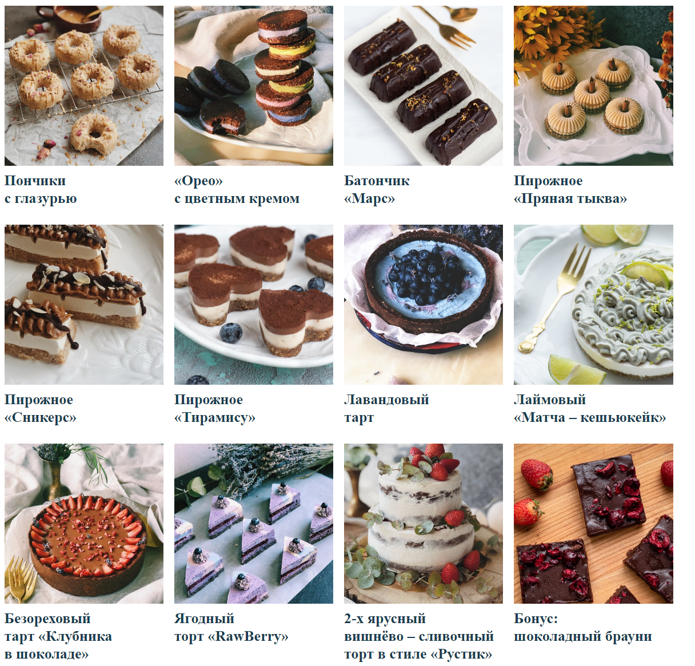The image size is (695, 666).
Task: Select the Батончик «Марс» caption
Action: (x=377, y=190)
